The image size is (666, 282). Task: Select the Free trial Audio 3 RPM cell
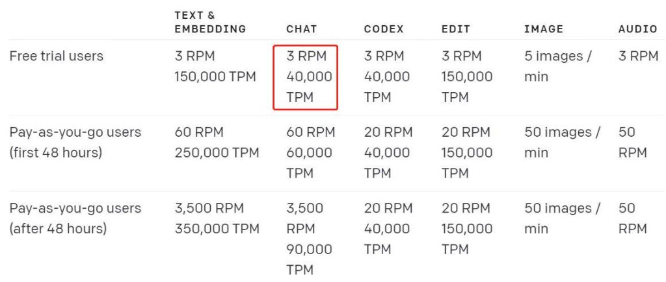638,56
